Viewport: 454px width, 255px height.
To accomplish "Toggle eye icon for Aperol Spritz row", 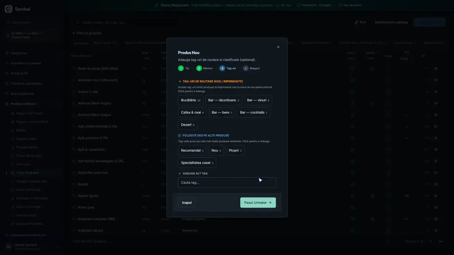I will click(x=436, y=196).
